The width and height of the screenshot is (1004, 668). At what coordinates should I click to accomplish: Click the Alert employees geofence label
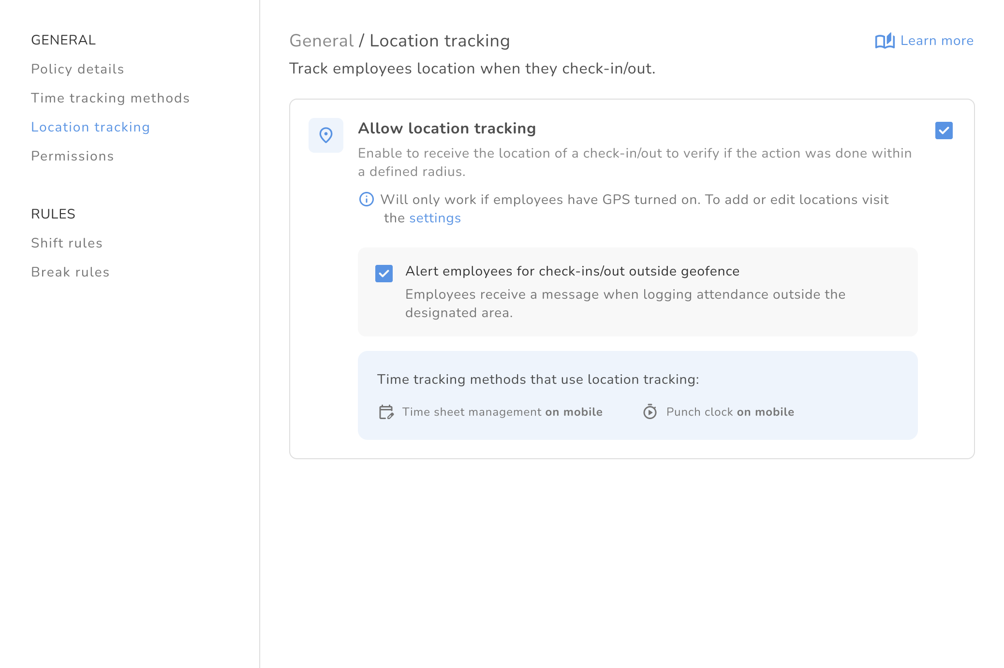[572, 271]
